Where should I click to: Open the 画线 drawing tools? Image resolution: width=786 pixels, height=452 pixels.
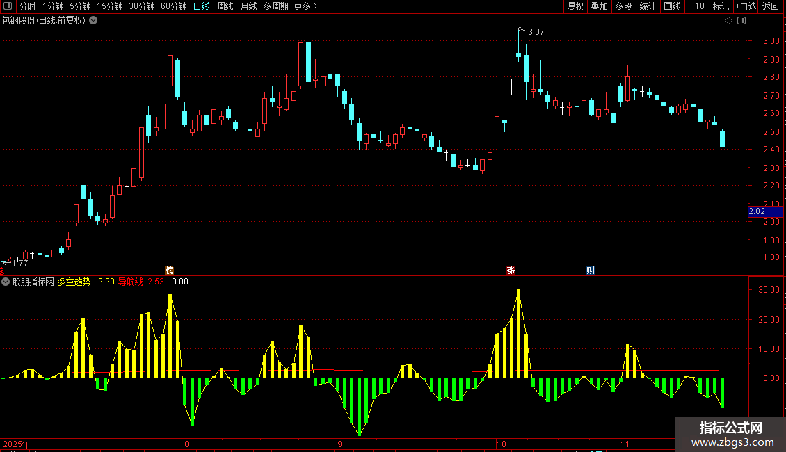tap(672, 6)
